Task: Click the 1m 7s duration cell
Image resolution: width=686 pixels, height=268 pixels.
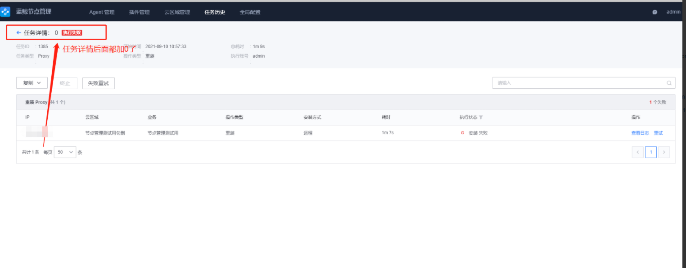Action: pyautogui.click(x=388, y=133)
